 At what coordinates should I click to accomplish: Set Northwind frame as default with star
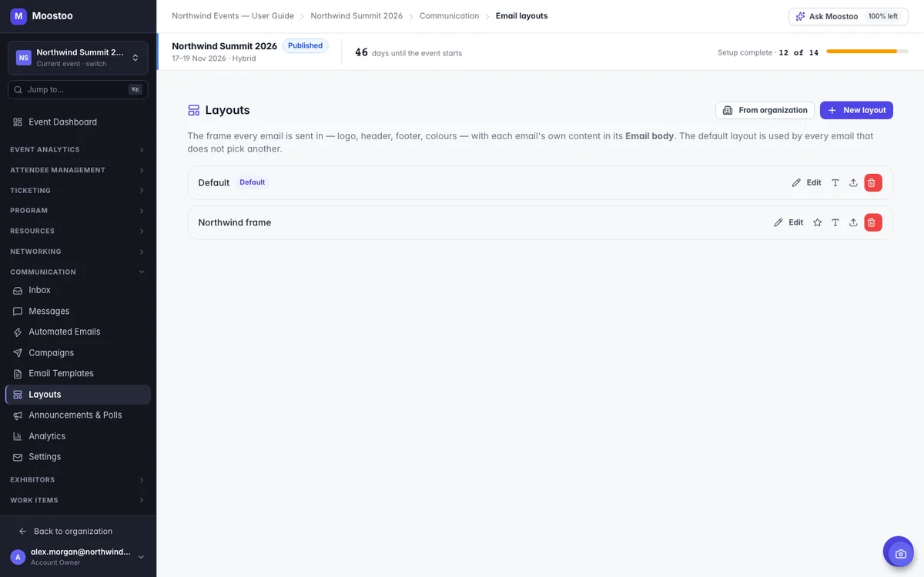818,222
